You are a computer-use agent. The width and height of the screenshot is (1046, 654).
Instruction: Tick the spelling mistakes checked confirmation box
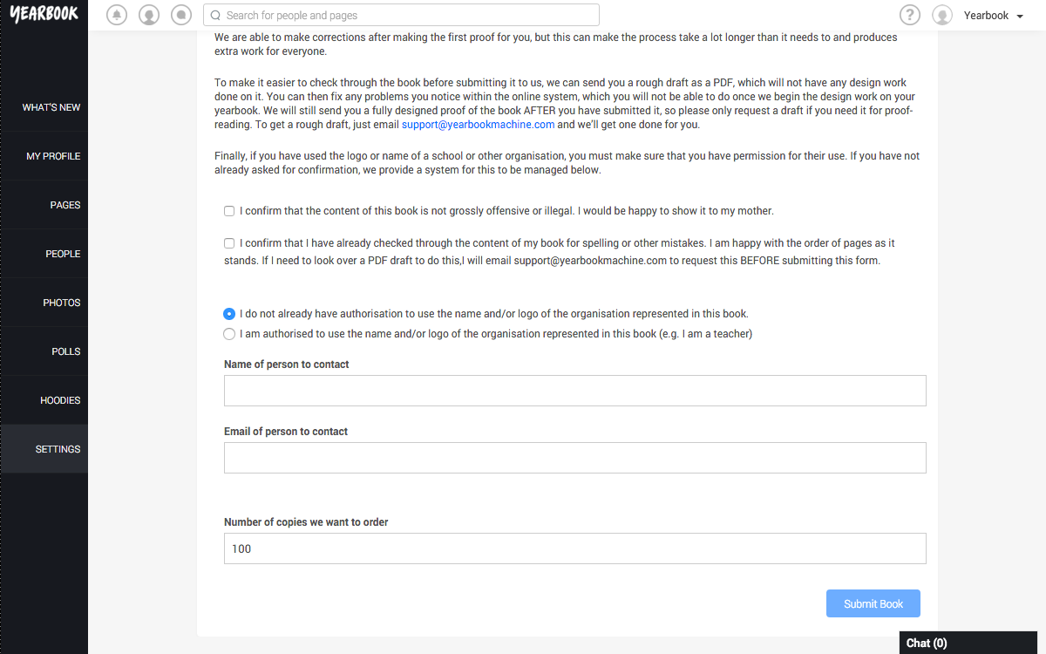point(229,243)
